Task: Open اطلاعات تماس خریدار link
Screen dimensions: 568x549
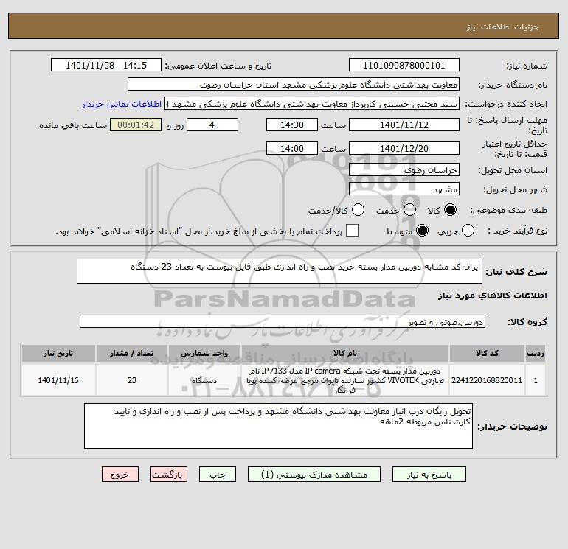Action: point(122,104)
